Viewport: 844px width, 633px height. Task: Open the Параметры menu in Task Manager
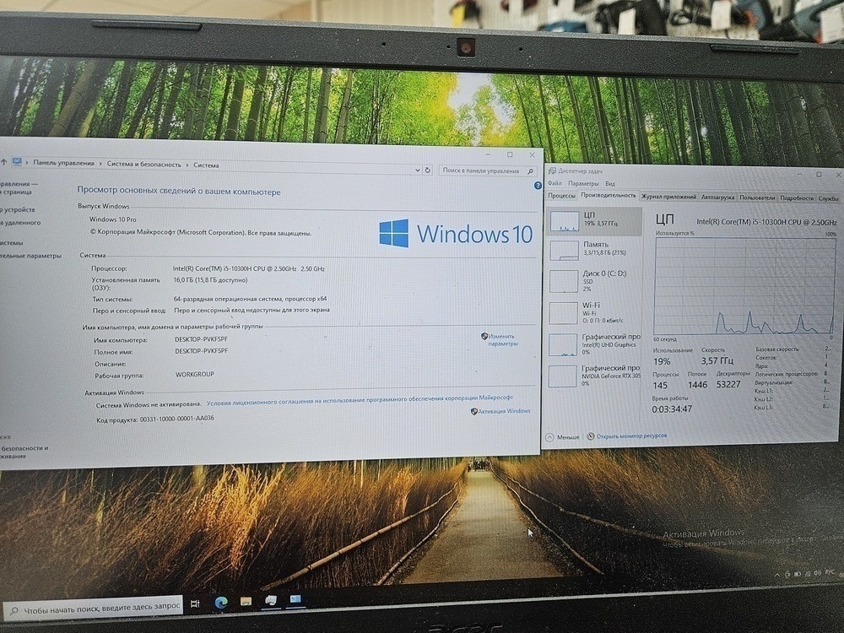point(583,183)
